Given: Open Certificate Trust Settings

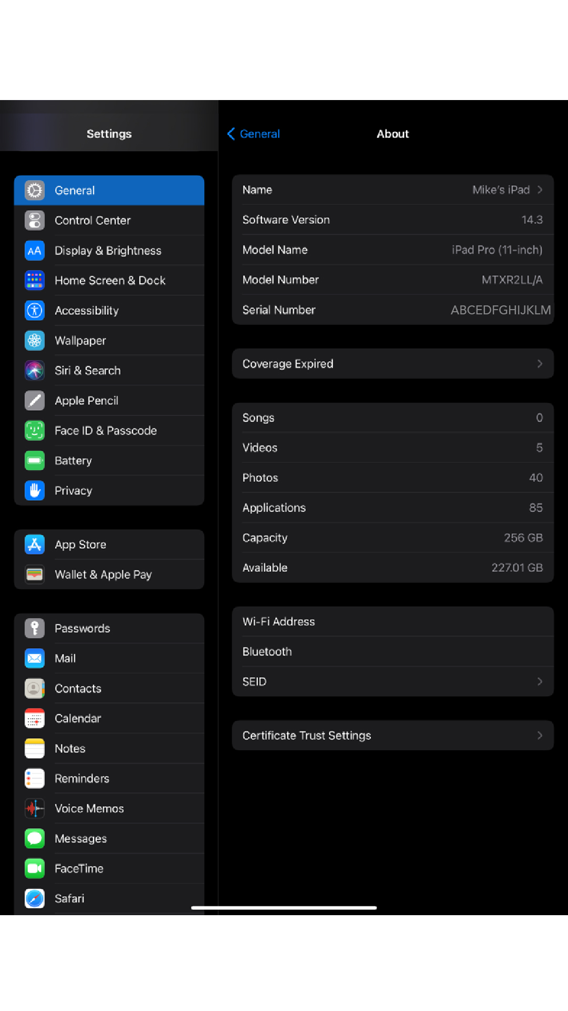Looking at the screenshot, I should click(x=393, y=736).
